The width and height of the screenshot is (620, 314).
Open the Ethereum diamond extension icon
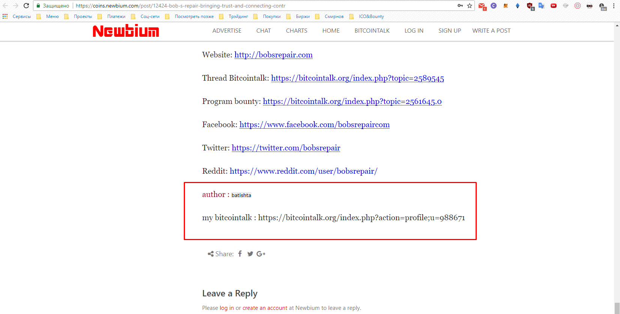click(x=518, y=6)
